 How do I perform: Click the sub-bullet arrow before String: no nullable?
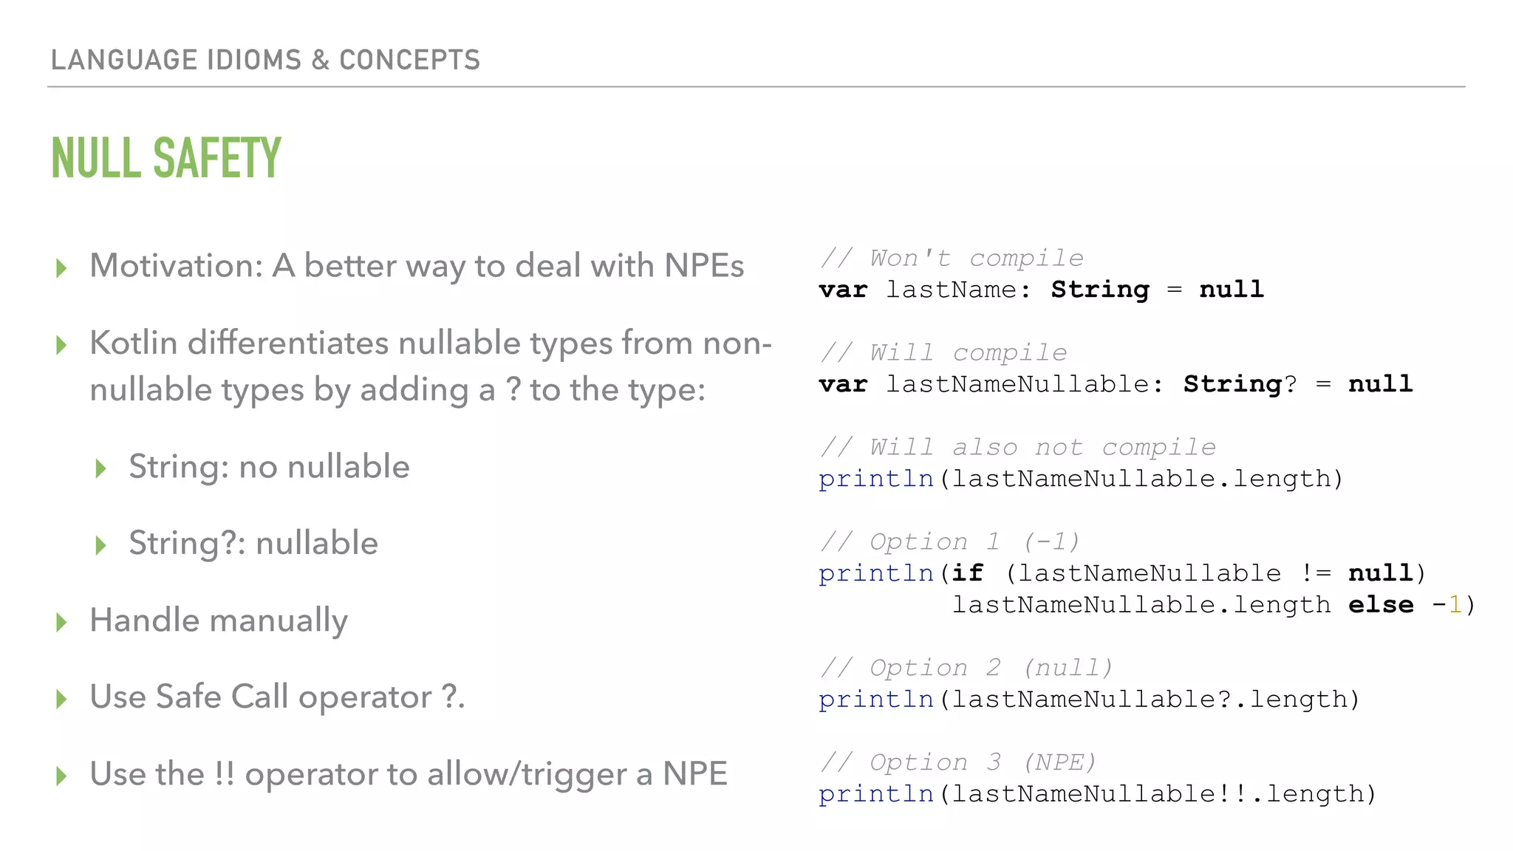(101, 468)
